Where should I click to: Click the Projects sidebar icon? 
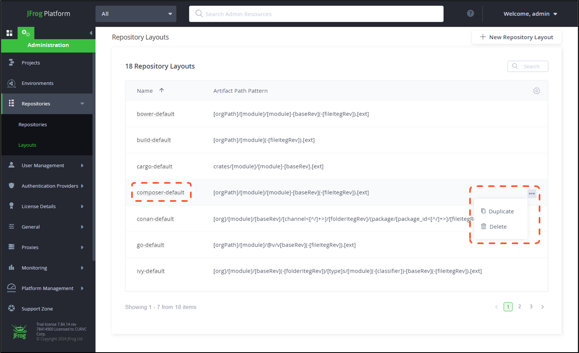[x=12, y=62]
